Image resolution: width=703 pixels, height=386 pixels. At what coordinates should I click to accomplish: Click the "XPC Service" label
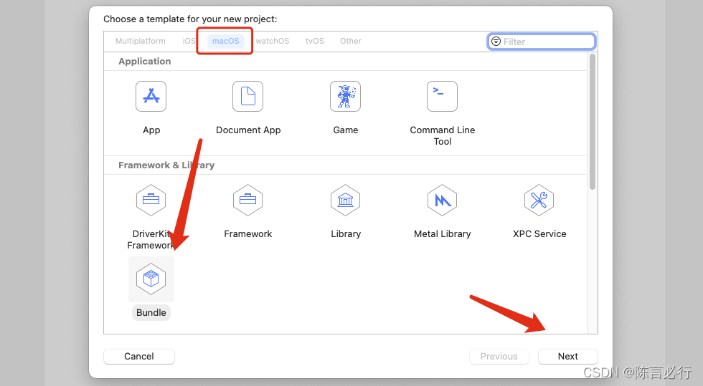[x=539, y=233]
